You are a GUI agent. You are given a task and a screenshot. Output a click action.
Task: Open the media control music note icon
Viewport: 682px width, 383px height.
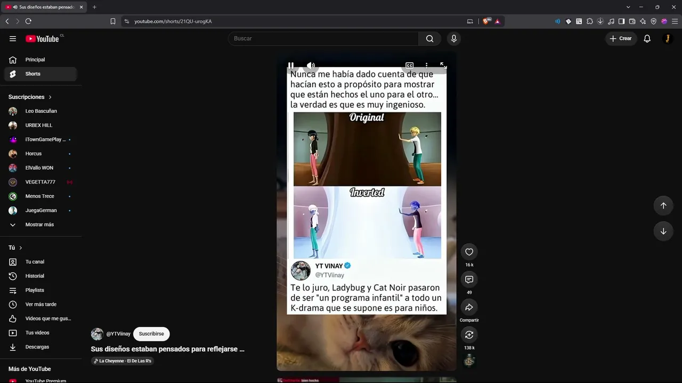tap(611, 21)
